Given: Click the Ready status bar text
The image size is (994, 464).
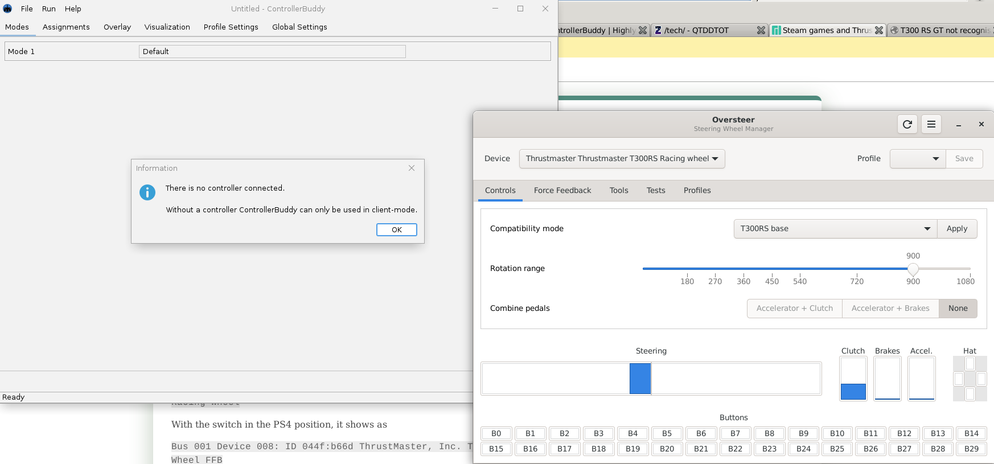Looking at the screenshot, I should 14,397.
